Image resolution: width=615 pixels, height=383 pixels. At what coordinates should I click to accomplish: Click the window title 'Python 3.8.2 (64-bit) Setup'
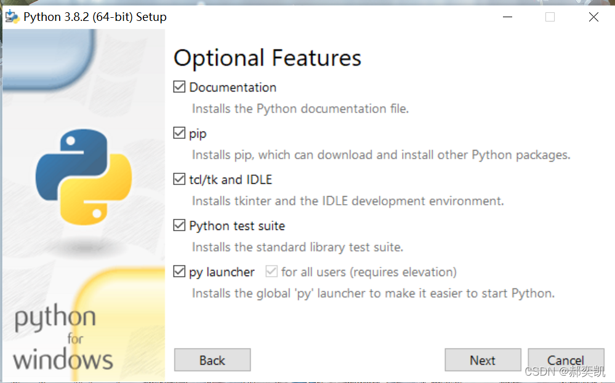point(95,17)
